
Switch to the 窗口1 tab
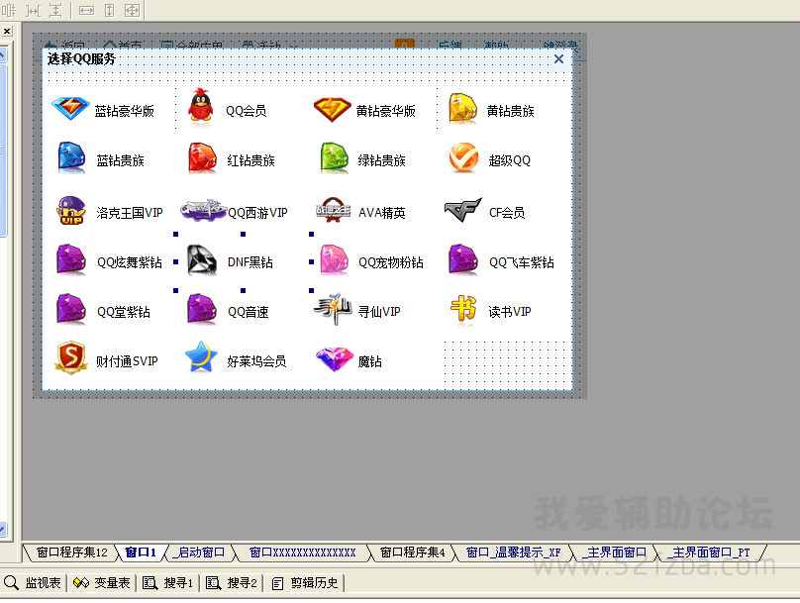[x=141, y=553]
